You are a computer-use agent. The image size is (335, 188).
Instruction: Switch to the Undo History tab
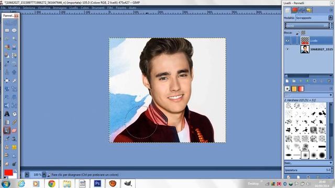(x=309, y=10)
